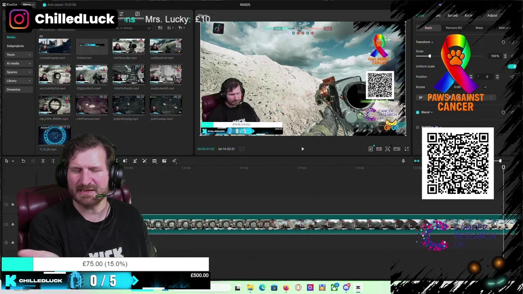Select the c3ir97wnovzl.mp4 clip thumbnail

pyautogui.click(x=92, y=105)
